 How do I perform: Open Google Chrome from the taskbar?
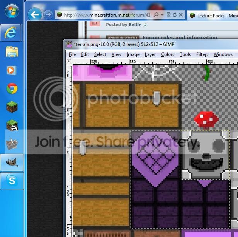coord(12,89)
